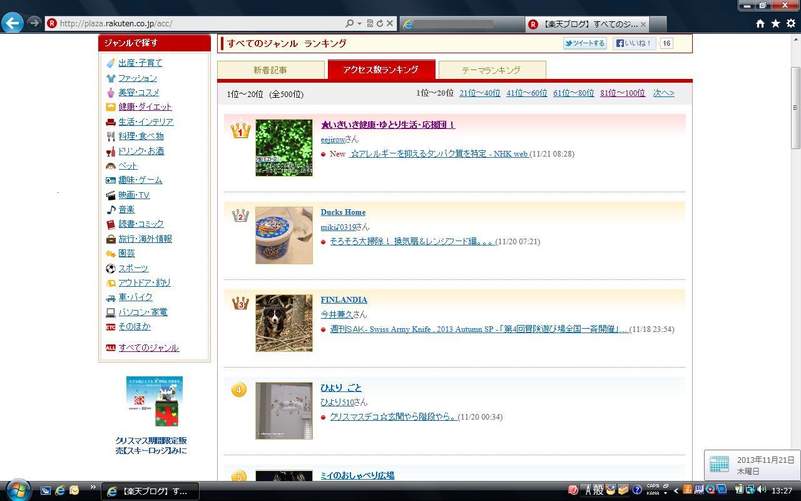Click the Windows Start orb
This screenshot has width=801, height=501.
point(18,490)
